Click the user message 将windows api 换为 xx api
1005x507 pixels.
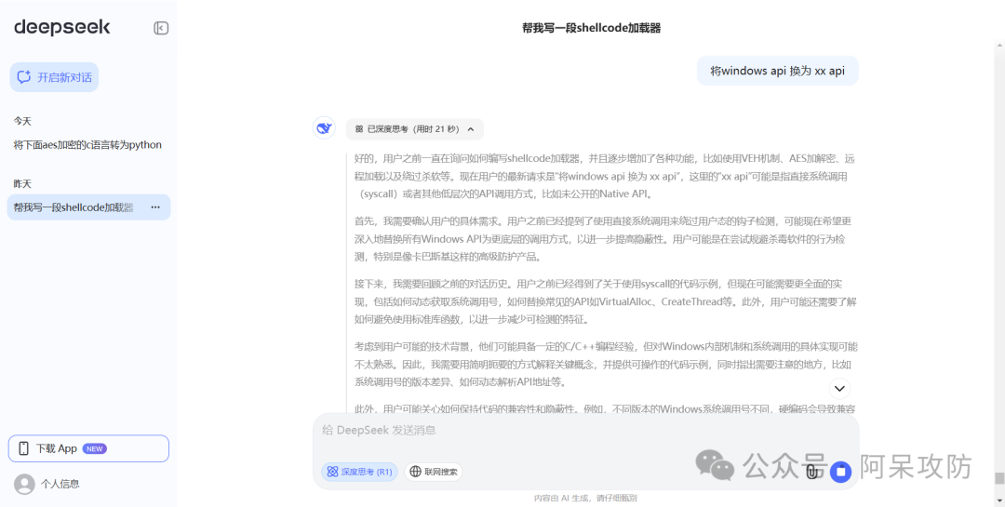(x=777, y=71)
